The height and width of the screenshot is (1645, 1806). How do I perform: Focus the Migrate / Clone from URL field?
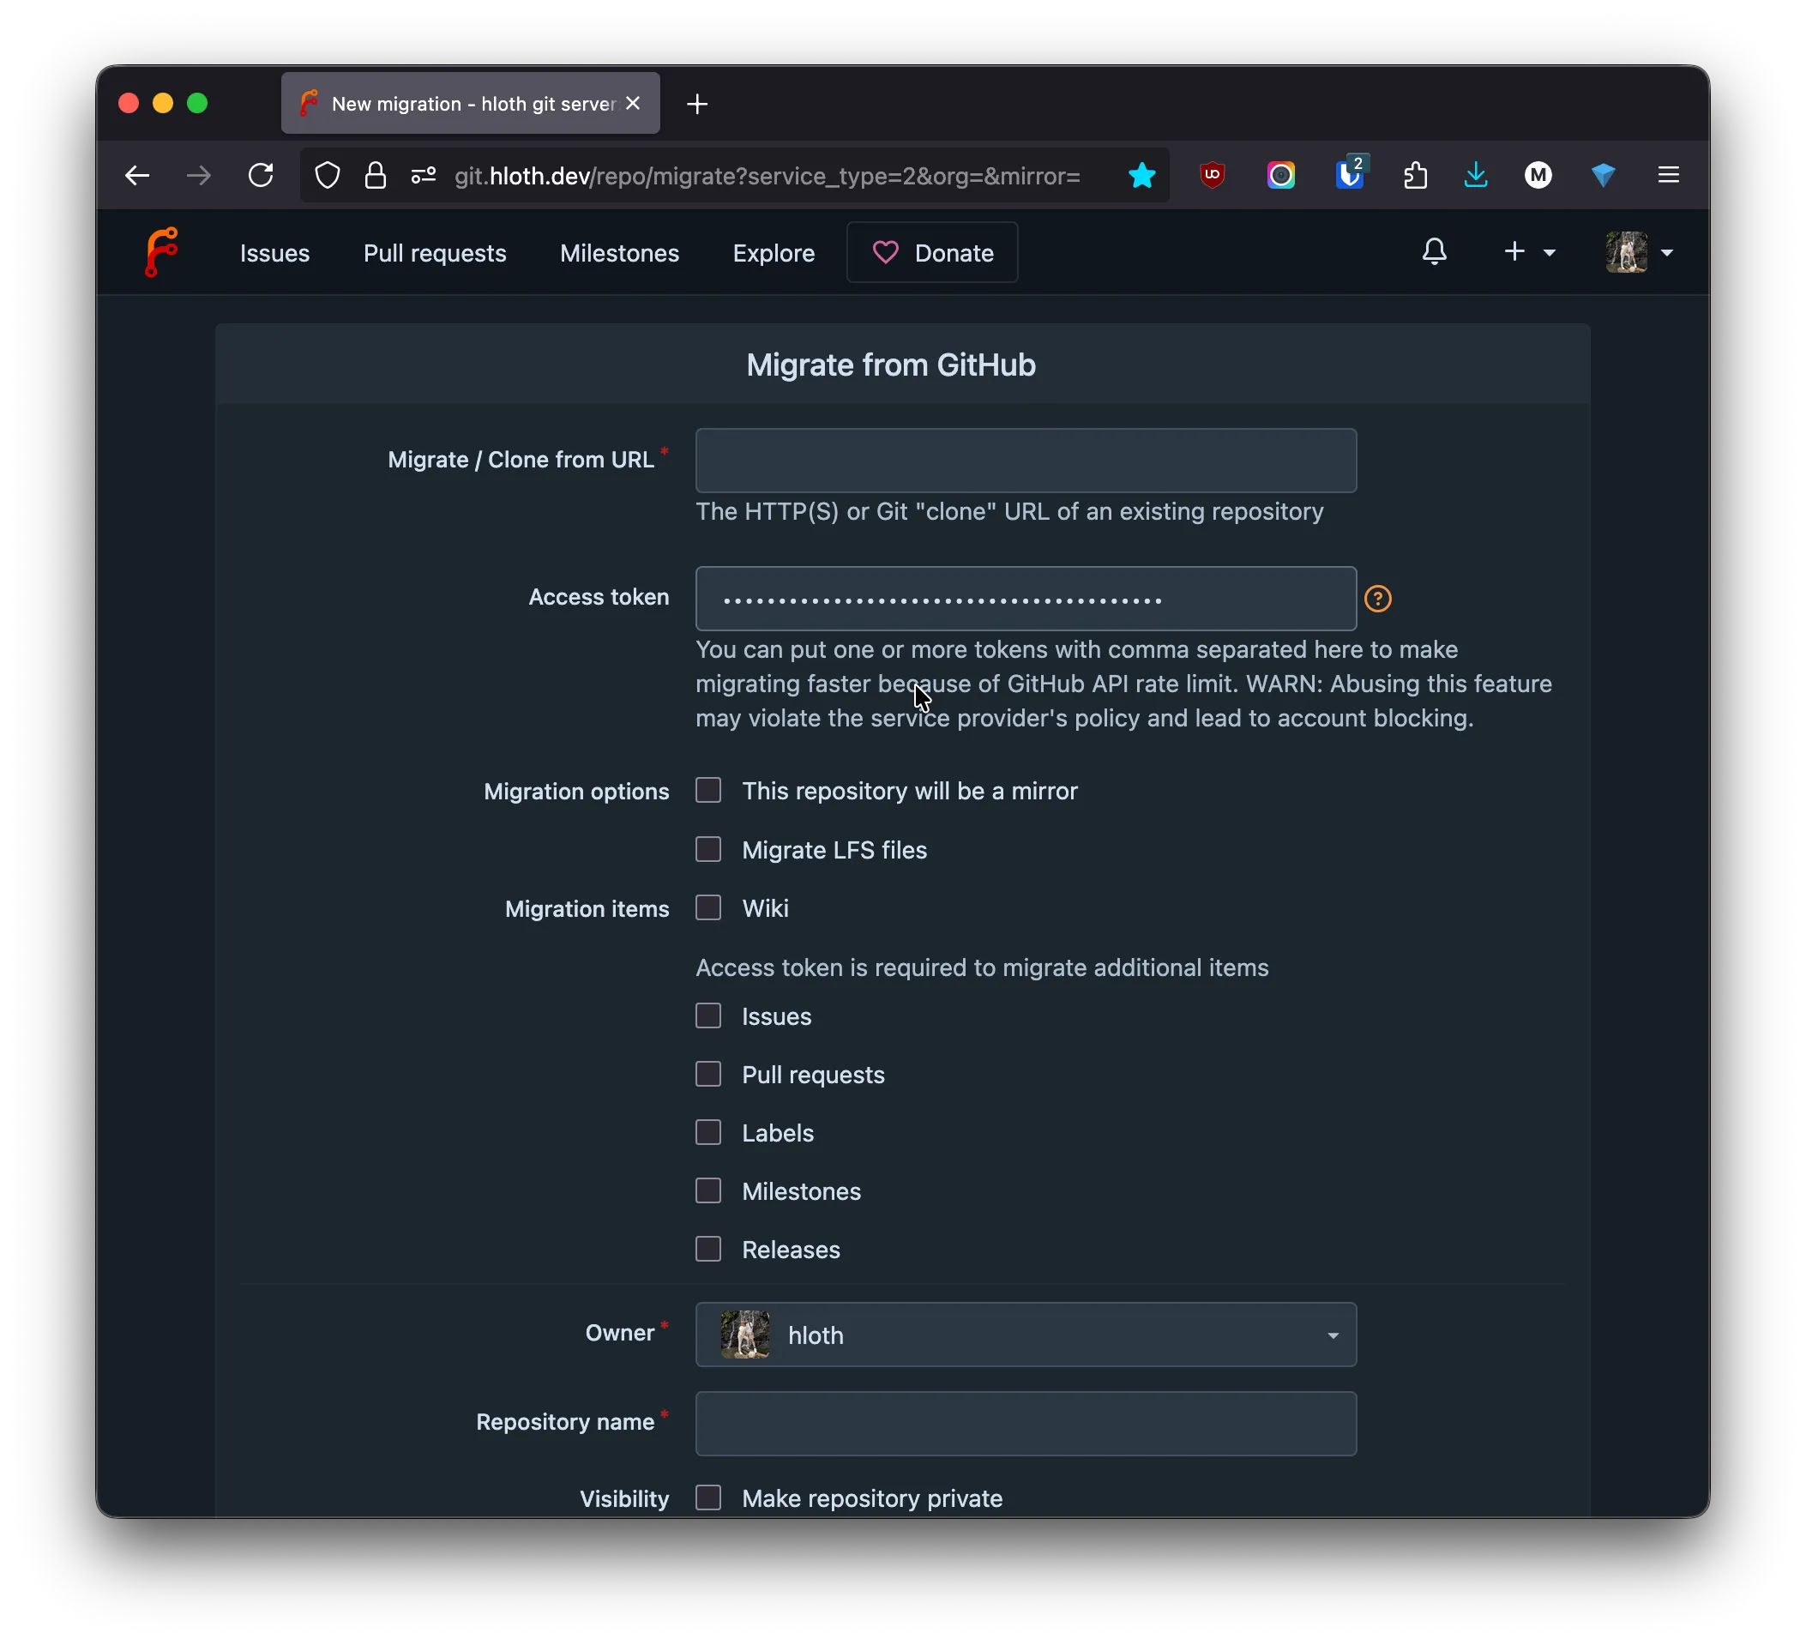(x=1026, y=461)
